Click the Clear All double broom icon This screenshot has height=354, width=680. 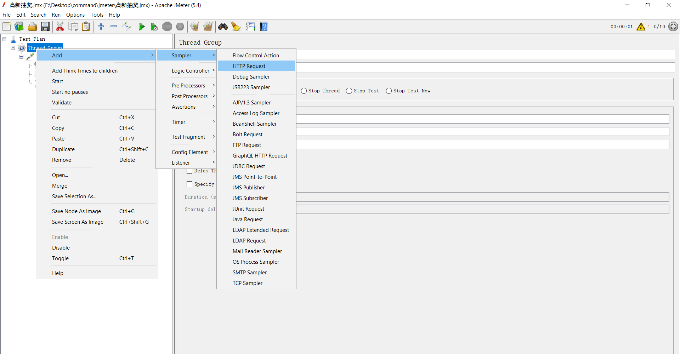[x=208, y=27]
